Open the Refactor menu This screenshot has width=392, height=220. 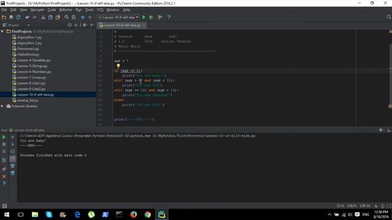click(66, 10)
